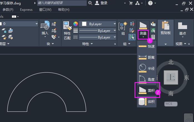The width and height of the screenshot is (194, 122).
Task: Click the color wheel object color icon
Action: point(76,24)
